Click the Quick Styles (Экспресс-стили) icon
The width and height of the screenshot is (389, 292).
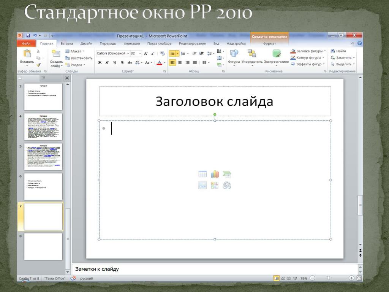277,53
